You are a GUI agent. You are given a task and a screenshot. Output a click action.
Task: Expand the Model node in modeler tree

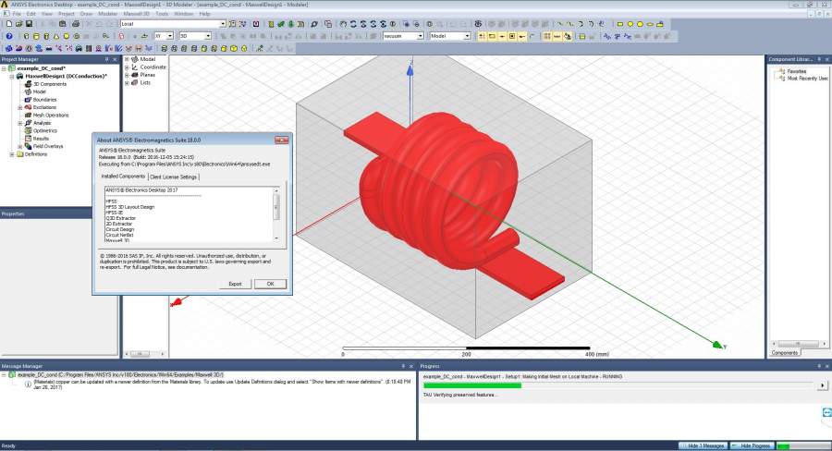(x=128, y=59)
